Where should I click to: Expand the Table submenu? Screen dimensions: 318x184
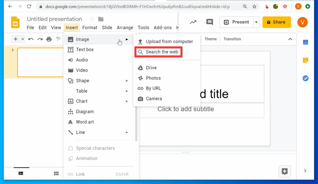coord(99,91)
